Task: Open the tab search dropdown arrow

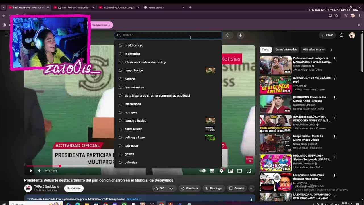Action: pos(3,7)
